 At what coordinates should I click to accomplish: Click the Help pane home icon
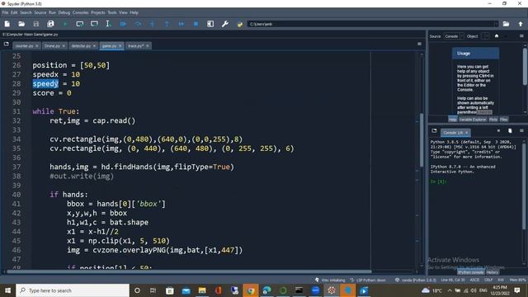497,36
